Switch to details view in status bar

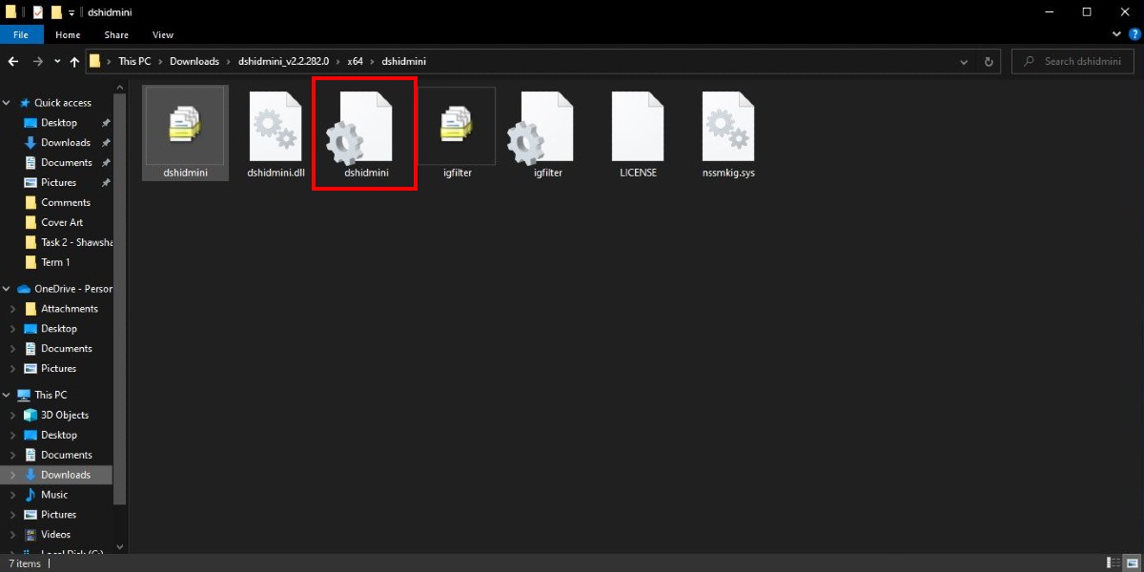[1113, 563]
